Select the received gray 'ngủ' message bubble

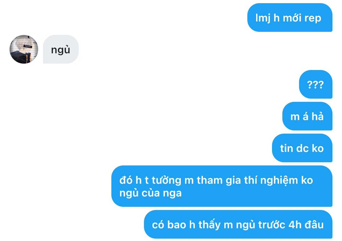coord(61,49)
